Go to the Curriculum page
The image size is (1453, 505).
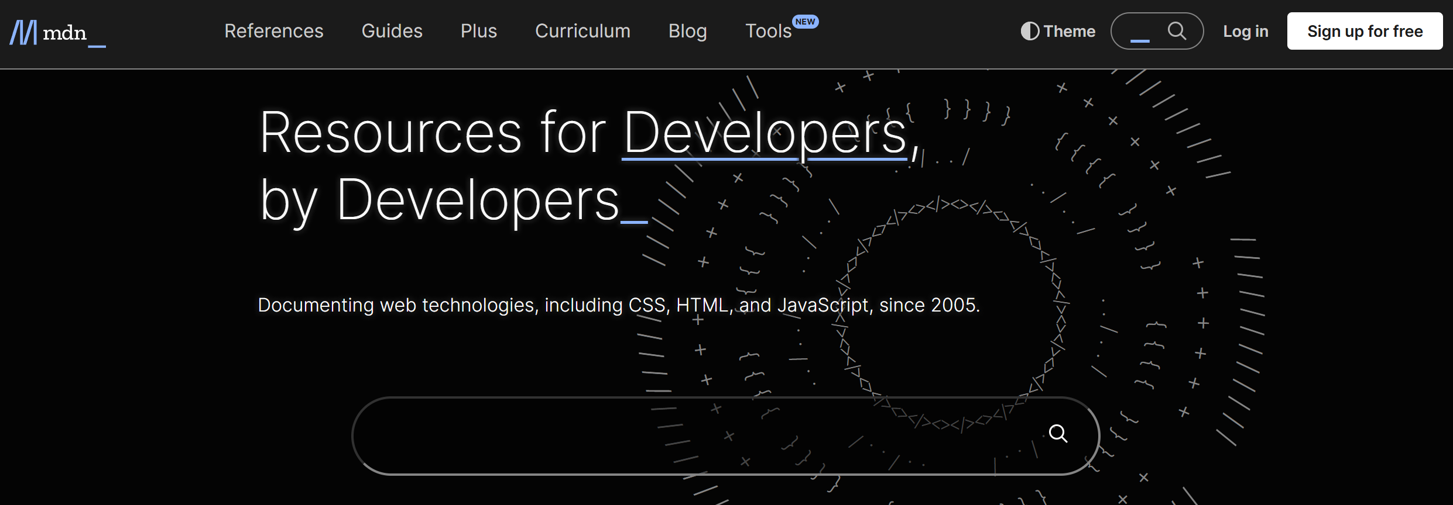582,31
